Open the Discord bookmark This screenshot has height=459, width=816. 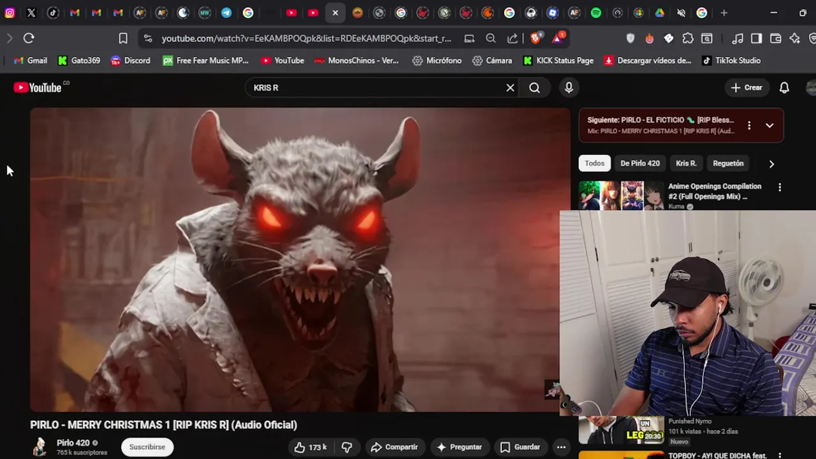click(x=130, y=61)
